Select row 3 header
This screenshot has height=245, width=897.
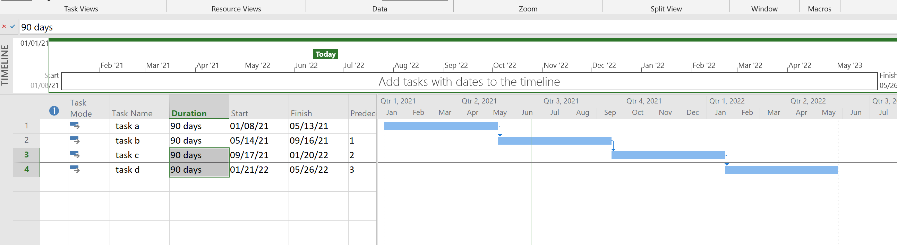pyautogui.click(x=26, y=155)
